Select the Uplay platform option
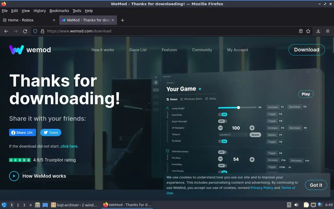Viewport: 334px width, 209px height. 211,98
